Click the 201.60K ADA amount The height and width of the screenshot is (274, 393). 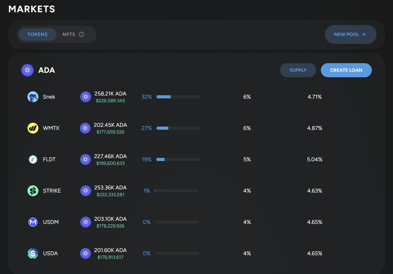click(110, 250)
